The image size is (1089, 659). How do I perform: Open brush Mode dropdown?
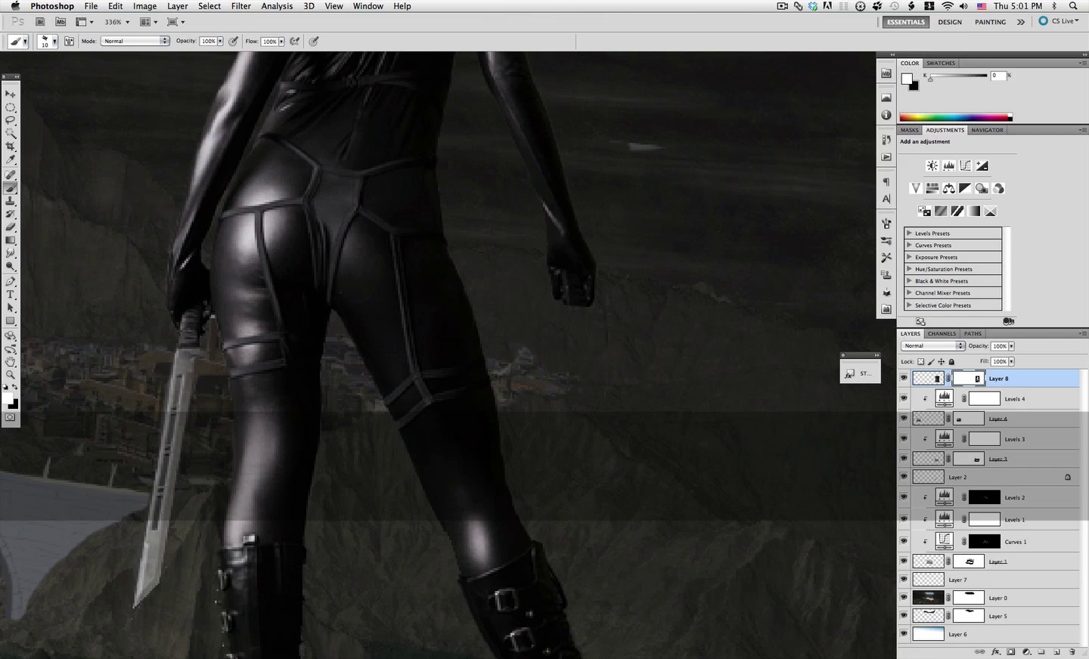[135, 41]
